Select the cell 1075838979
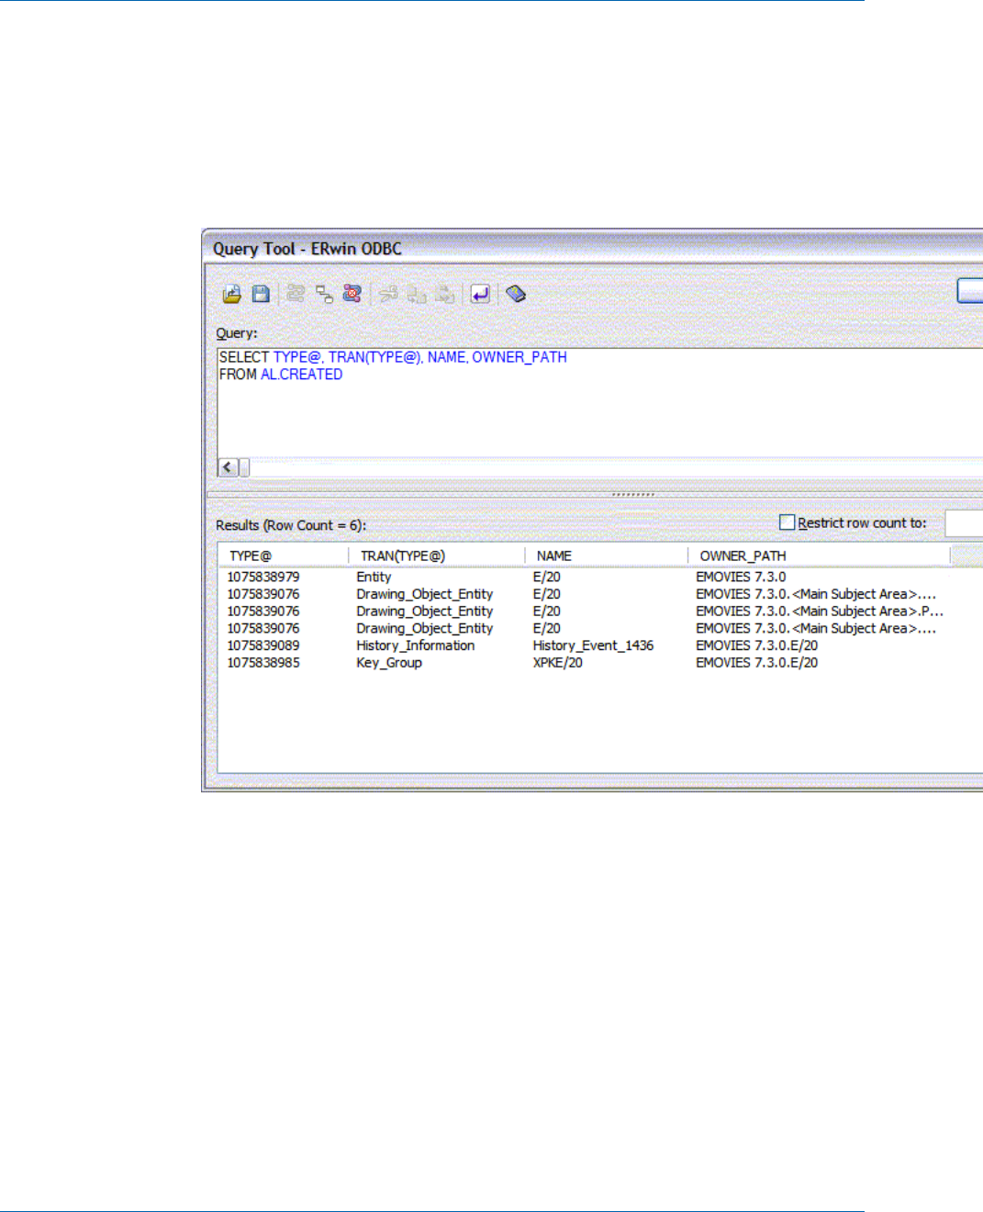This screenshot has height=1212, width=983. pos(263,577)
